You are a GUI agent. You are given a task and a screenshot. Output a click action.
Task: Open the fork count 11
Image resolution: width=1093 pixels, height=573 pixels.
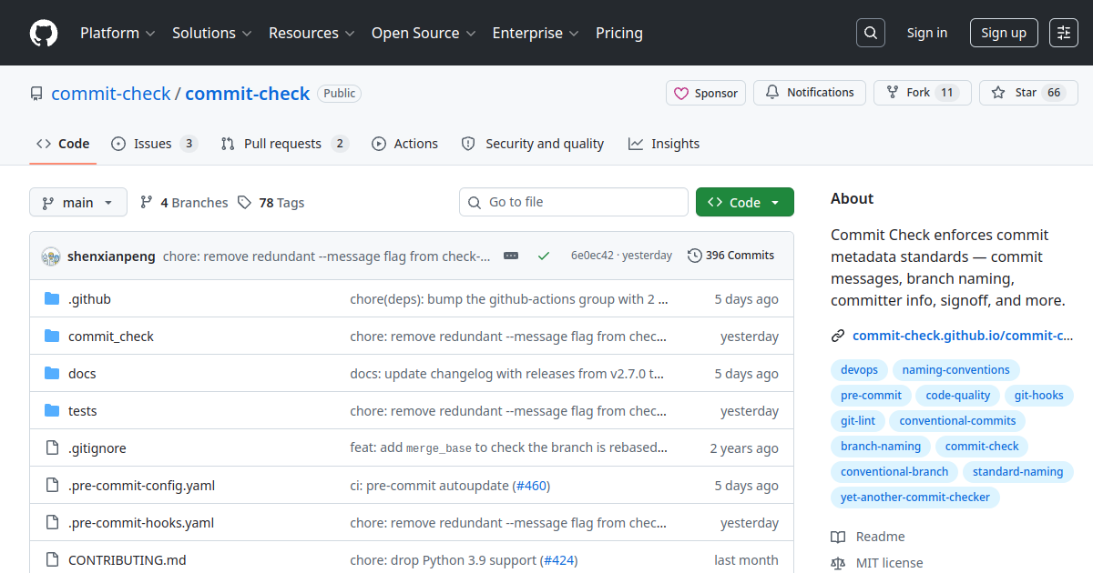(947, 93)
